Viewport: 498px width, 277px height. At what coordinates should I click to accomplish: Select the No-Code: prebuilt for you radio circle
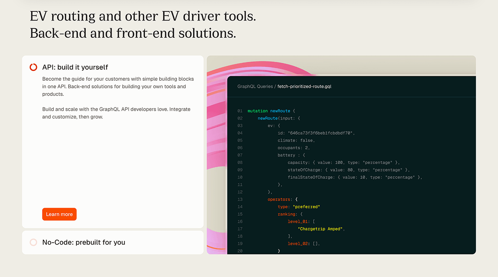click(x=33, y=242)
